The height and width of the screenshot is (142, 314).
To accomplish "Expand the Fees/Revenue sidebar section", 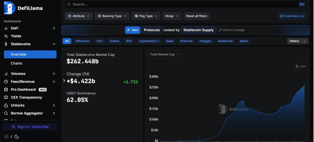I will click(x=54, y=82).
